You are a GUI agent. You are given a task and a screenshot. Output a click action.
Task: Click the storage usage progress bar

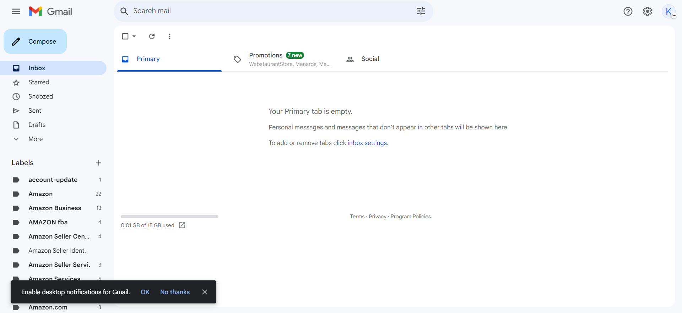[x=169, y=216]
